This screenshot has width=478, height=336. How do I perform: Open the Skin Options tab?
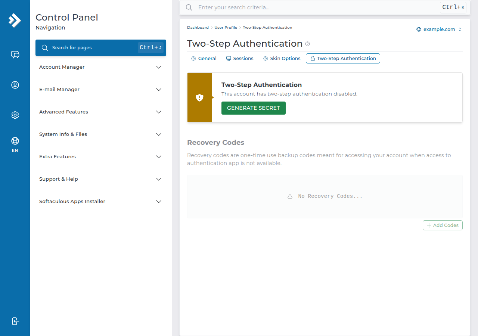[282, 59]
